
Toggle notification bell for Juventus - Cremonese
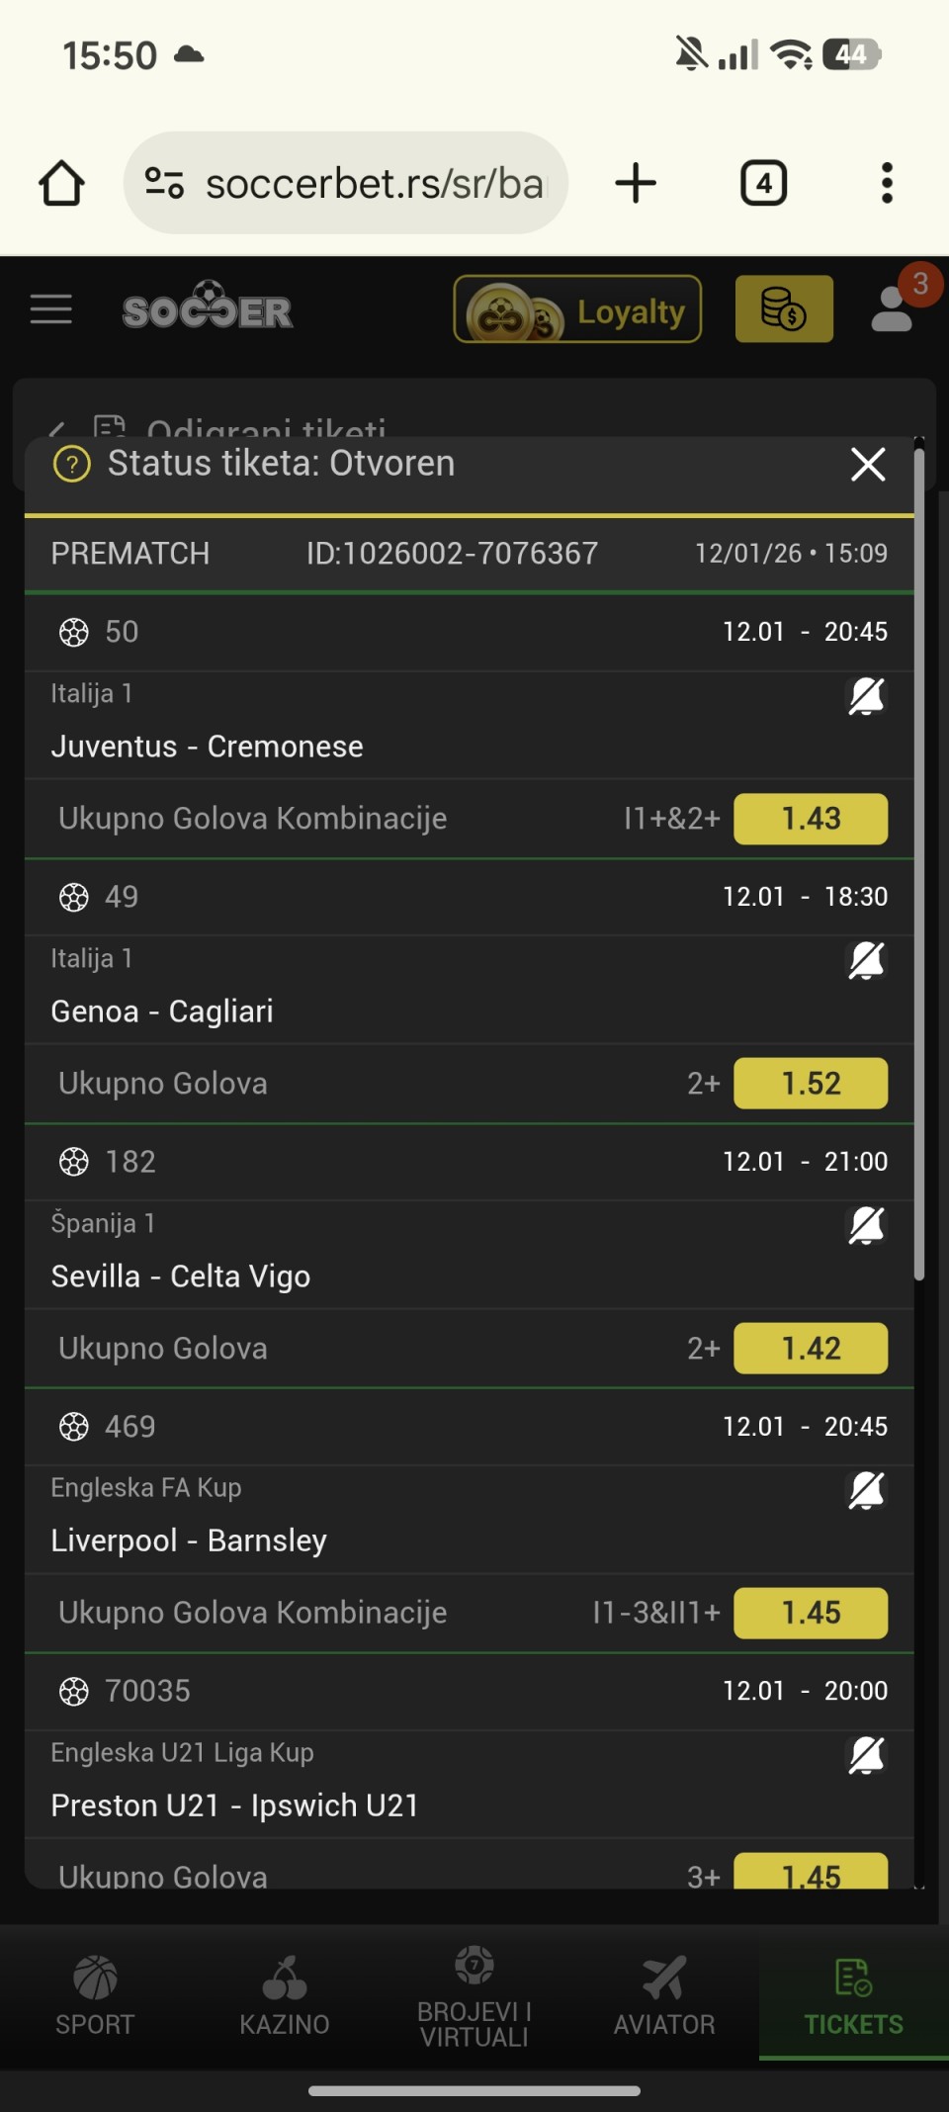(x=866, y=697)
